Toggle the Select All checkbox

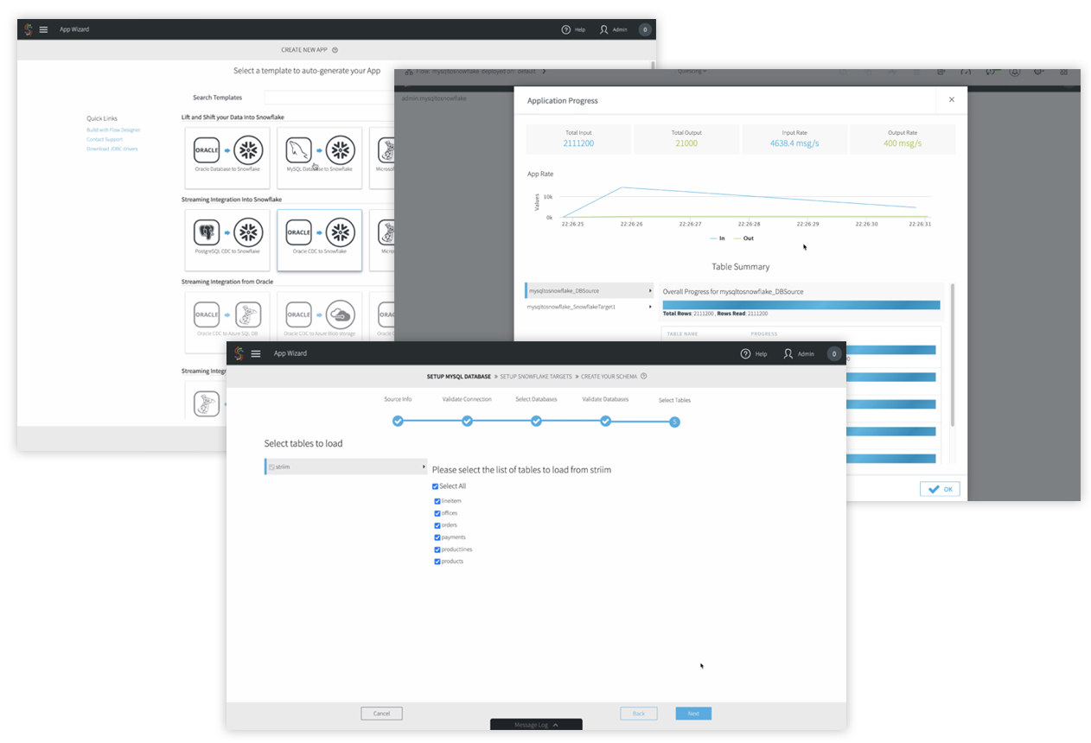pos(435,486)
